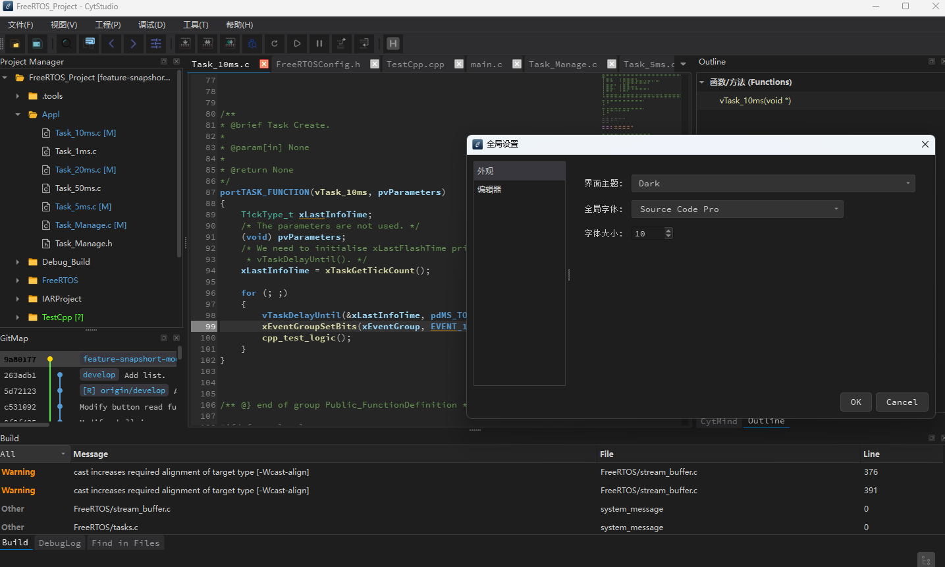945x567 pixels.
Task: Increase 字体大小 with the stepper arrow
Action: (x=668, y=230)
